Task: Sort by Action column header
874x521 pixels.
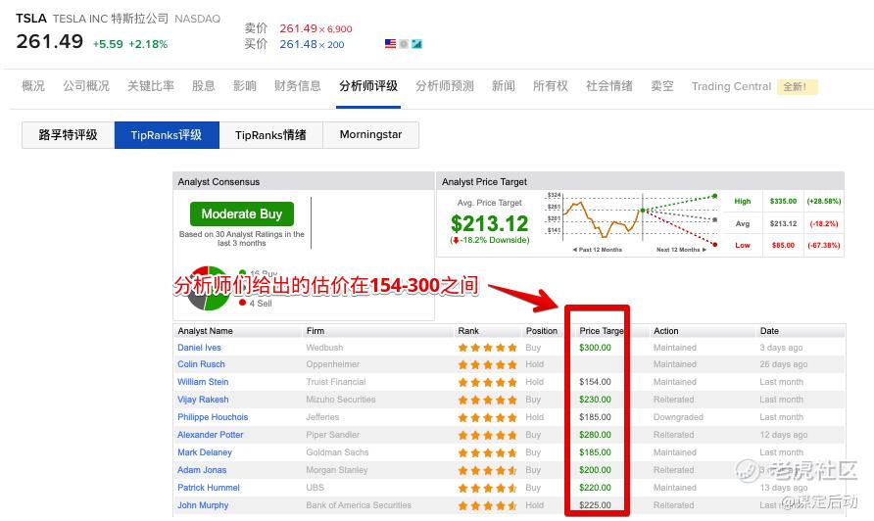Action: click(665, 331)
